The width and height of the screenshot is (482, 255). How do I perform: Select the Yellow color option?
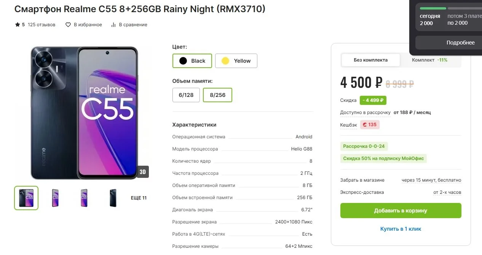[236, 61]
